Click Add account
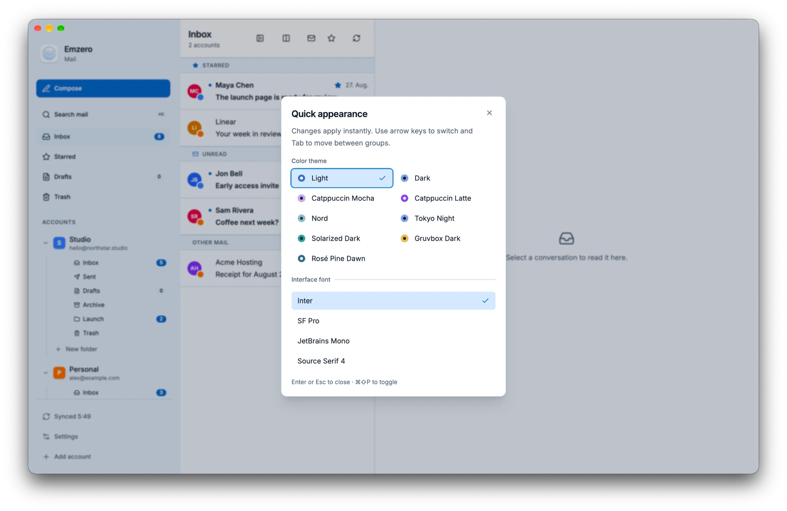Screen dimensions: 787x511 [67, 457]
